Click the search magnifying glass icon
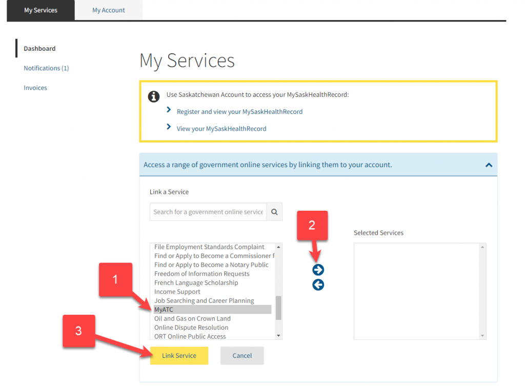 point(274,211)
